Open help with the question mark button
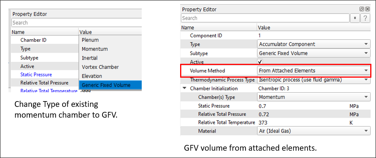The image size is (376, 158). [x=365, y=18]
